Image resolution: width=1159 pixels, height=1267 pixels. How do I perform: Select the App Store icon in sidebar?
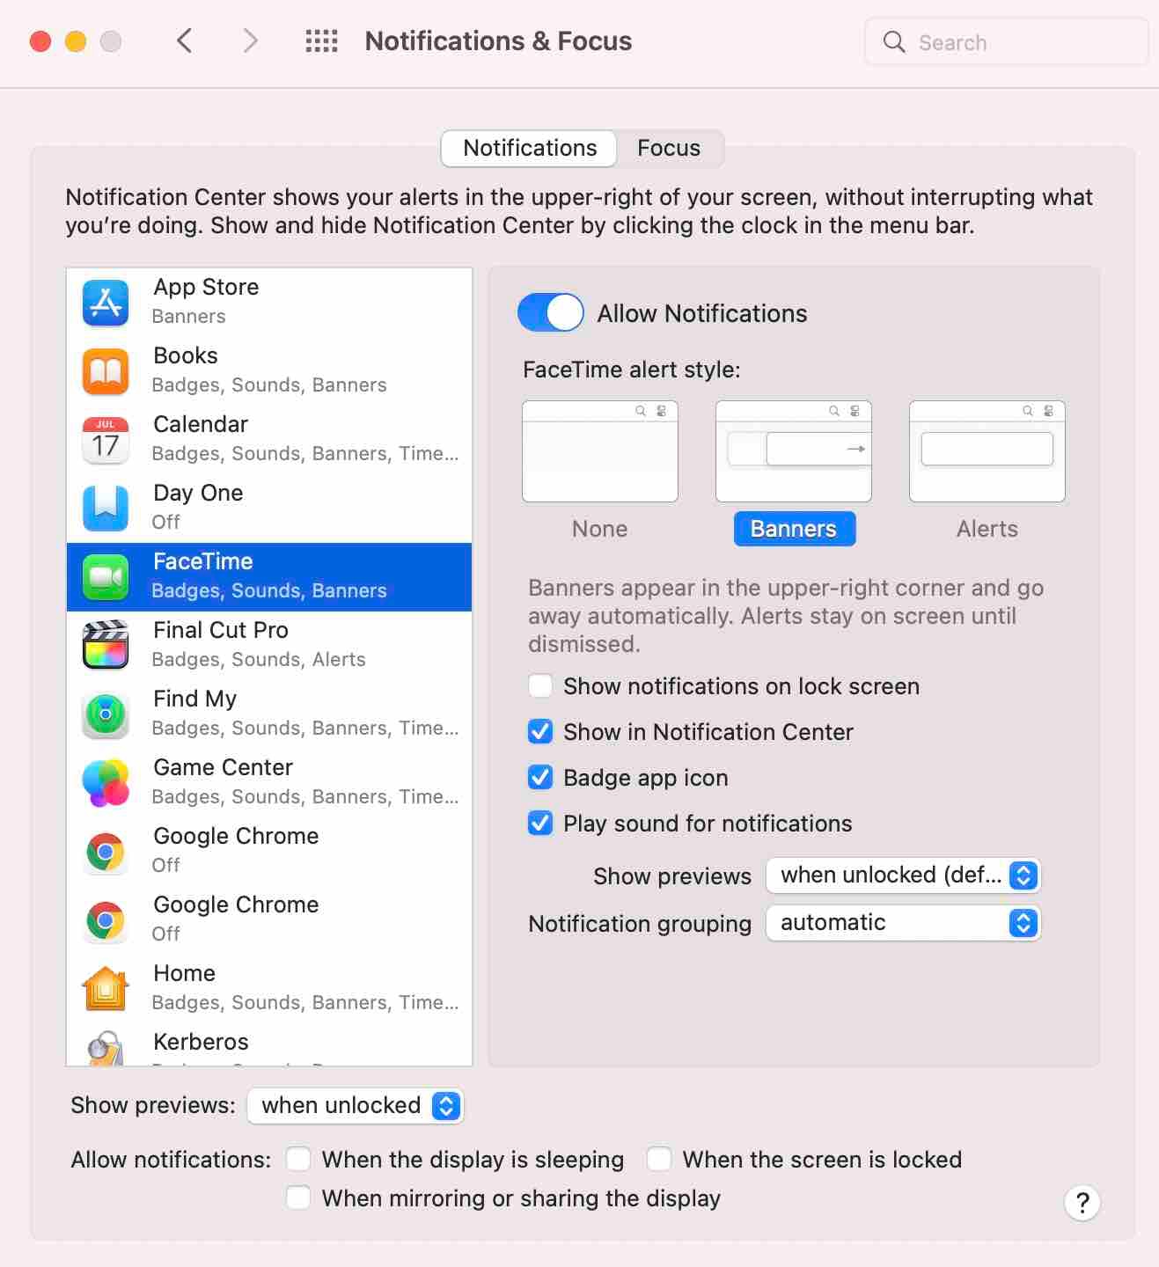105,301
